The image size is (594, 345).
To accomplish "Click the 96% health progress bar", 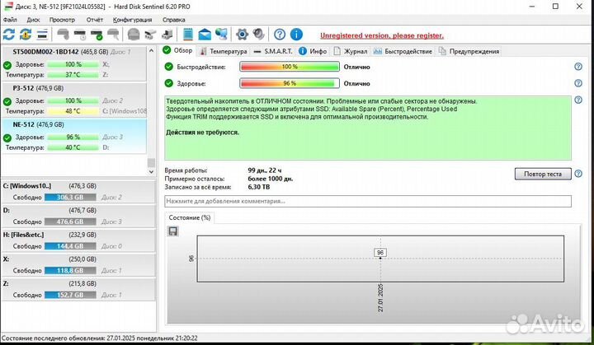I will 289,83.
